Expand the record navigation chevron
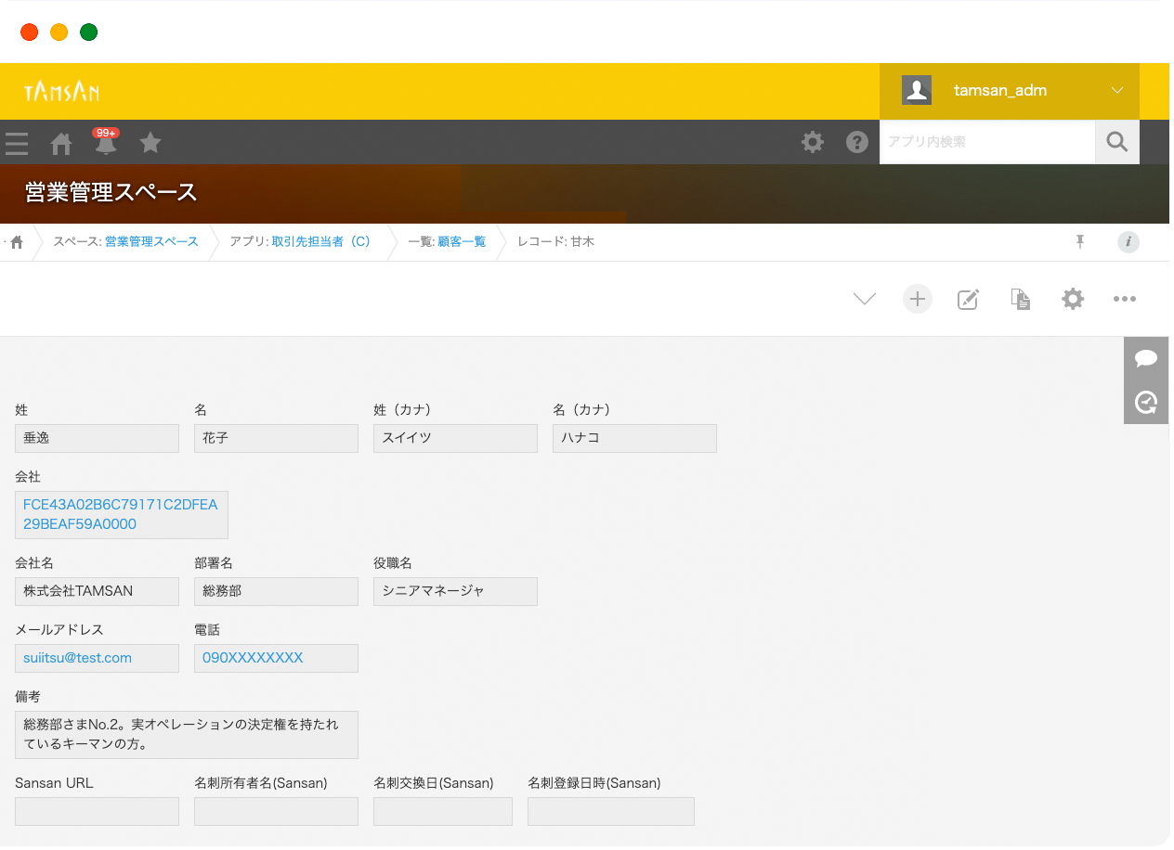The image size is (1174, 850). coord(865,299)
